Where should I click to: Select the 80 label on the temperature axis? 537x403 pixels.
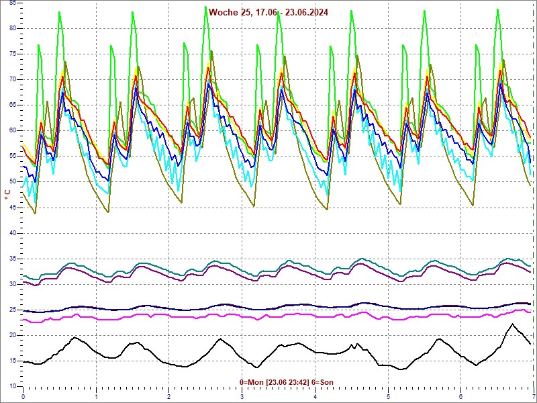tap(13, 28)
